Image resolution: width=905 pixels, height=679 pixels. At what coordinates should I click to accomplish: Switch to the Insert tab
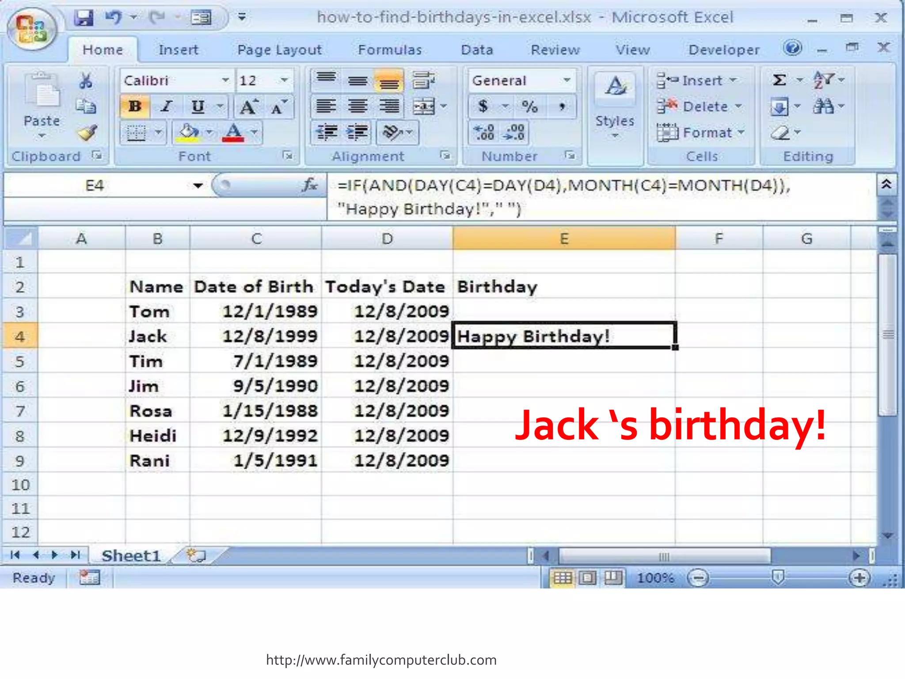click(179, 50)
